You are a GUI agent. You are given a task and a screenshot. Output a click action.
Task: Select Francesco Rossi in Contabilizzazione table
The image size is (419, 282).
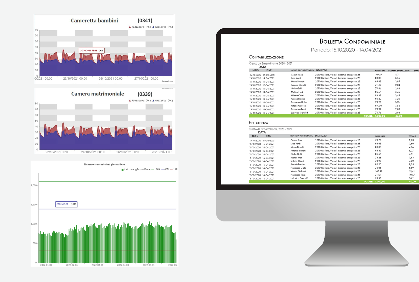(x=298, y=109)
